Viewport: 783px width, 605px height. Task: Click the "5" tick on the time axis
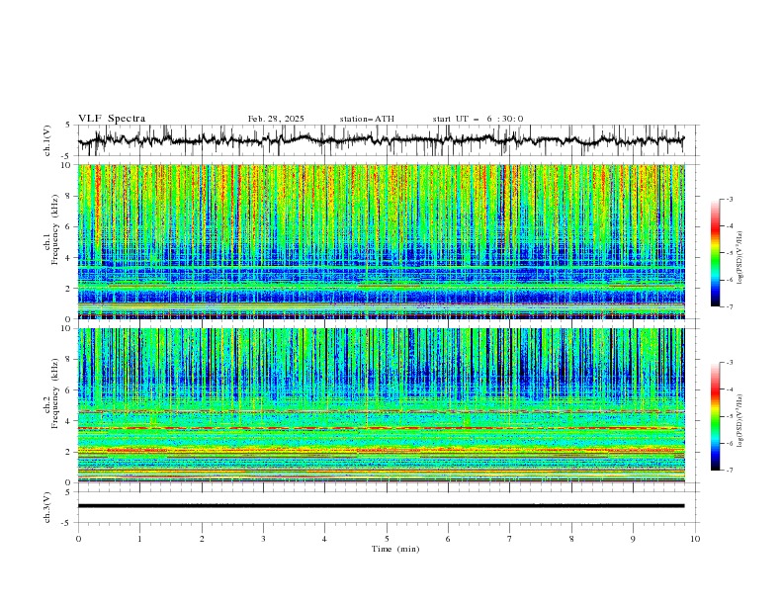[387, 539]
